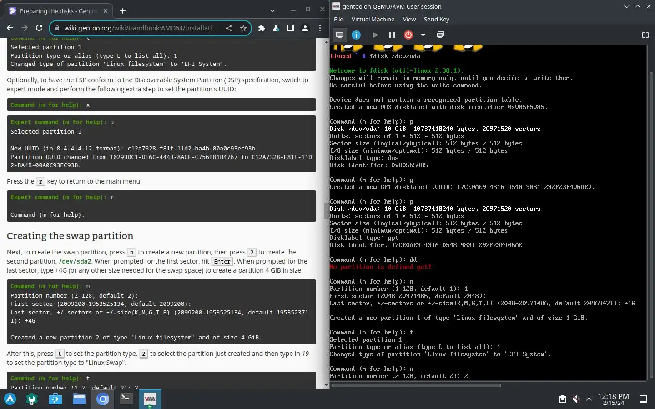Click the wiki page vertical scrollbar
Screen dimensions: 655x409
326,211
